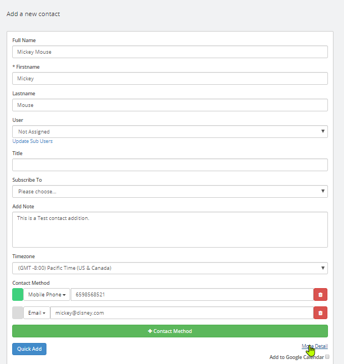Open the User dropdown

(170, 132)
